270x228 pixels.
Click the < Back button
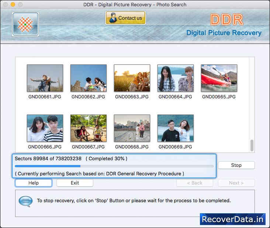click(195, 183)
